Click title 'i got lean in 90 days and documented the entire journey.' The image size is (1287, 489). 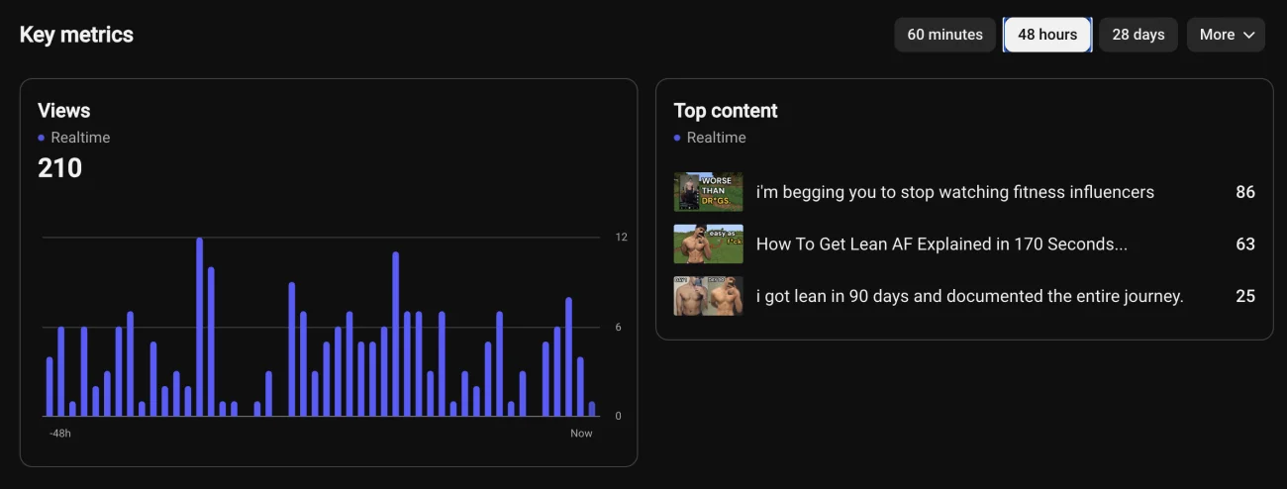970,296
